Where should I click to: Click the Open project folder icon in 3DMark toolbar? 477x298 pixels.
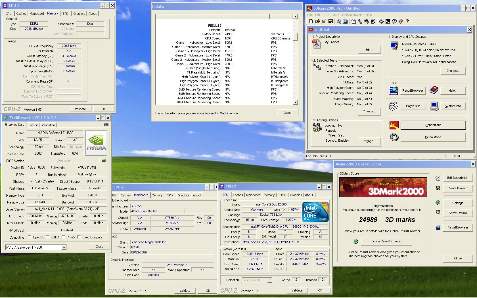pos(317,21)
